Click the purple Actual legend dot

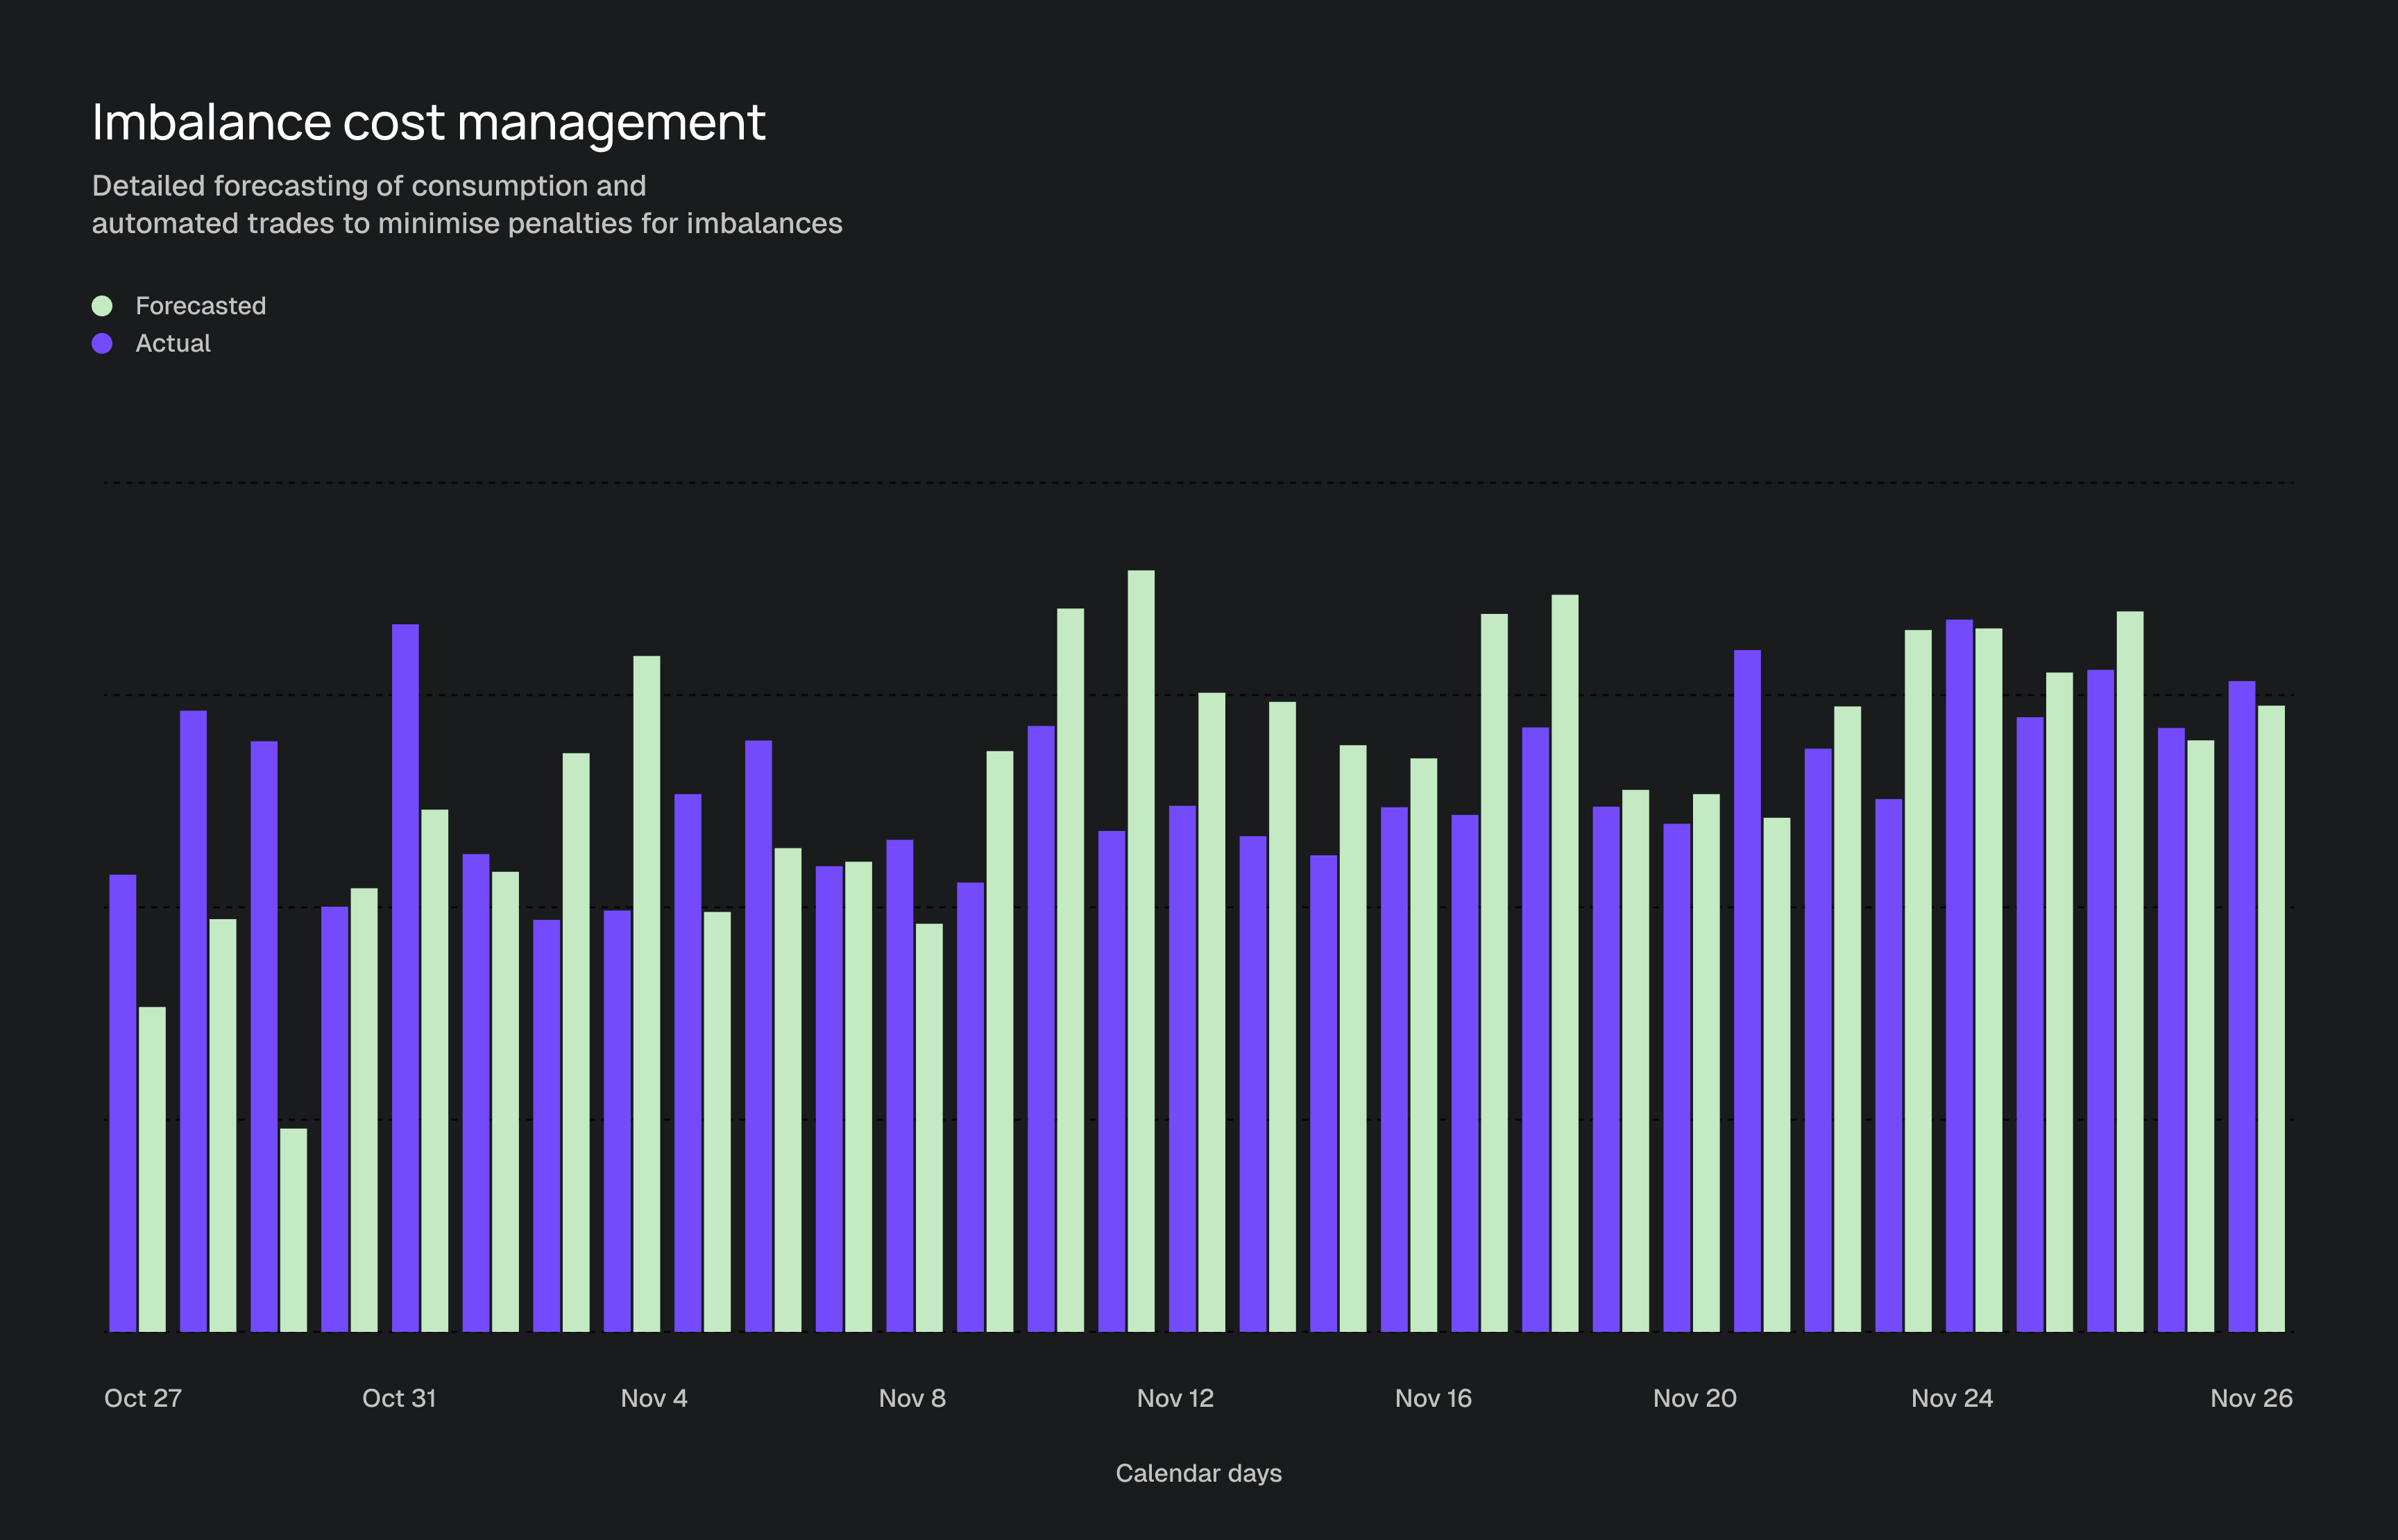(x=102, y=344)
